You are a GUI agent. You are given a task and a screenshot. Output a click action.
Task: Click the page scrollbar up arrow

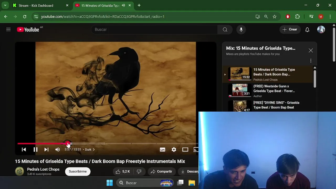pyautogui.click(x=334, y=25)
